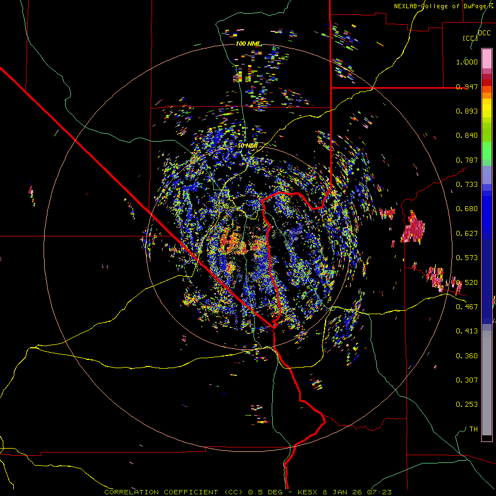The width and height of the screenshot is (496, 496).
Task: Select the 1.000 value on the scale
Action: tap(467, 62)
